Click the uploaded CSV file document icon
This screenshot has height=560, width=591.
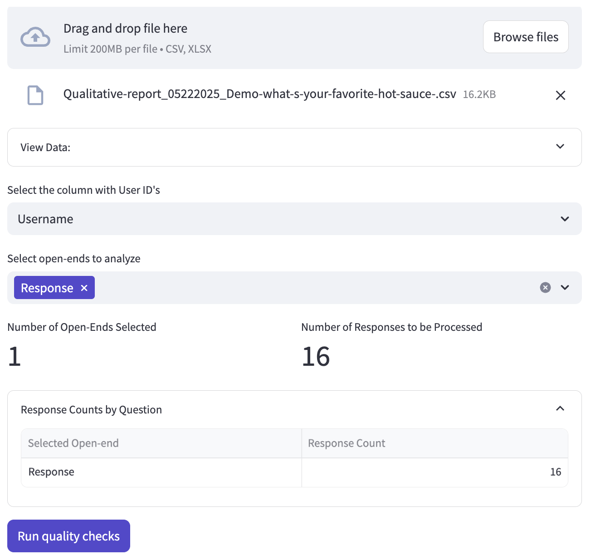pyautogui.click(x=35, y=95)
